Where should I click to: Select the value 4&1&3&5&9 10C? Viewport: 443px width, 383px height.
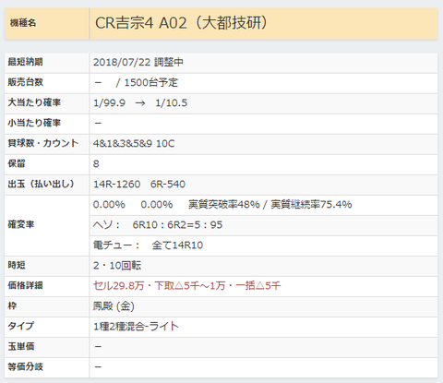[134, 143]
